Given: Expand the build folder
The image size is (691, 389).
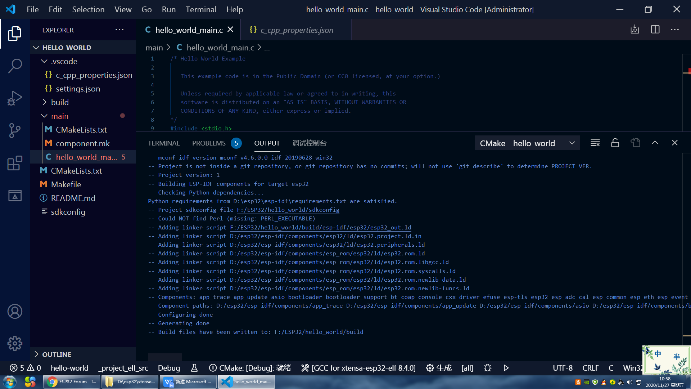Looking at the screenshot, I should coord(83,102).
